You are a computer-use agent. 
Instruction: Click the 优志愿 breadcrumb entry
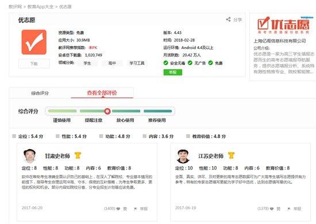coord(65,7)
